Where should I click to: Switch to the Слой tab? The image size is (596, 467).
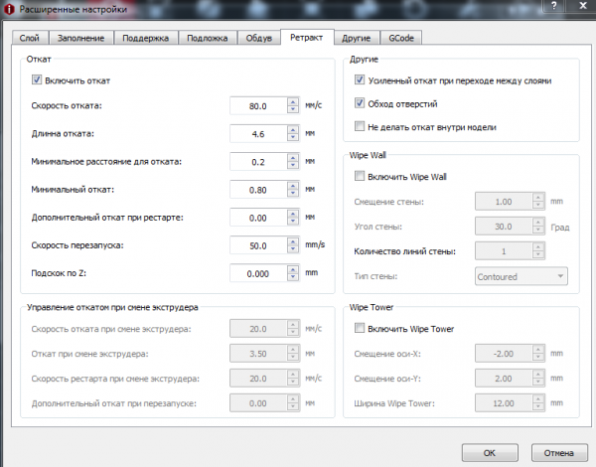(30, 38)
